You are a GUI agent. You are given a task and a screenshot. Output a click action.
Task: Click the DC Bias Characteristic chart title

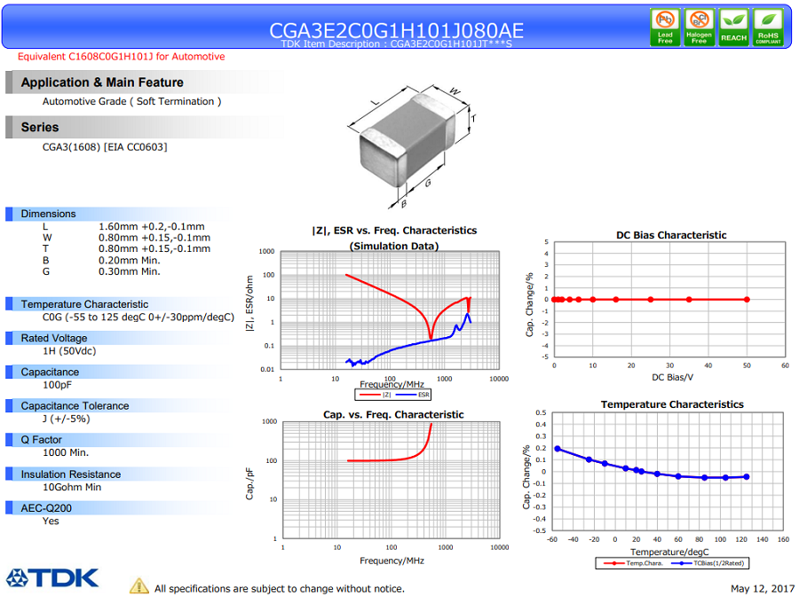(x=672, y=235)
